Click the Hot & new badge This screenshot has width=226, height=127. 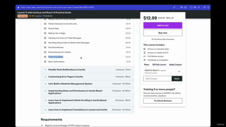tap(23, 16)
